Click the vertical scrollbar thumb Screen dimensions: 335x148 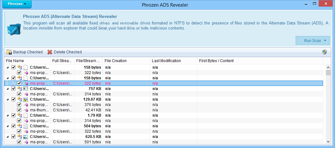[328, 72]
